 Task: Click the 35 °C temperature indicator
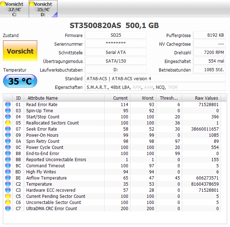(x=20, y=81)
